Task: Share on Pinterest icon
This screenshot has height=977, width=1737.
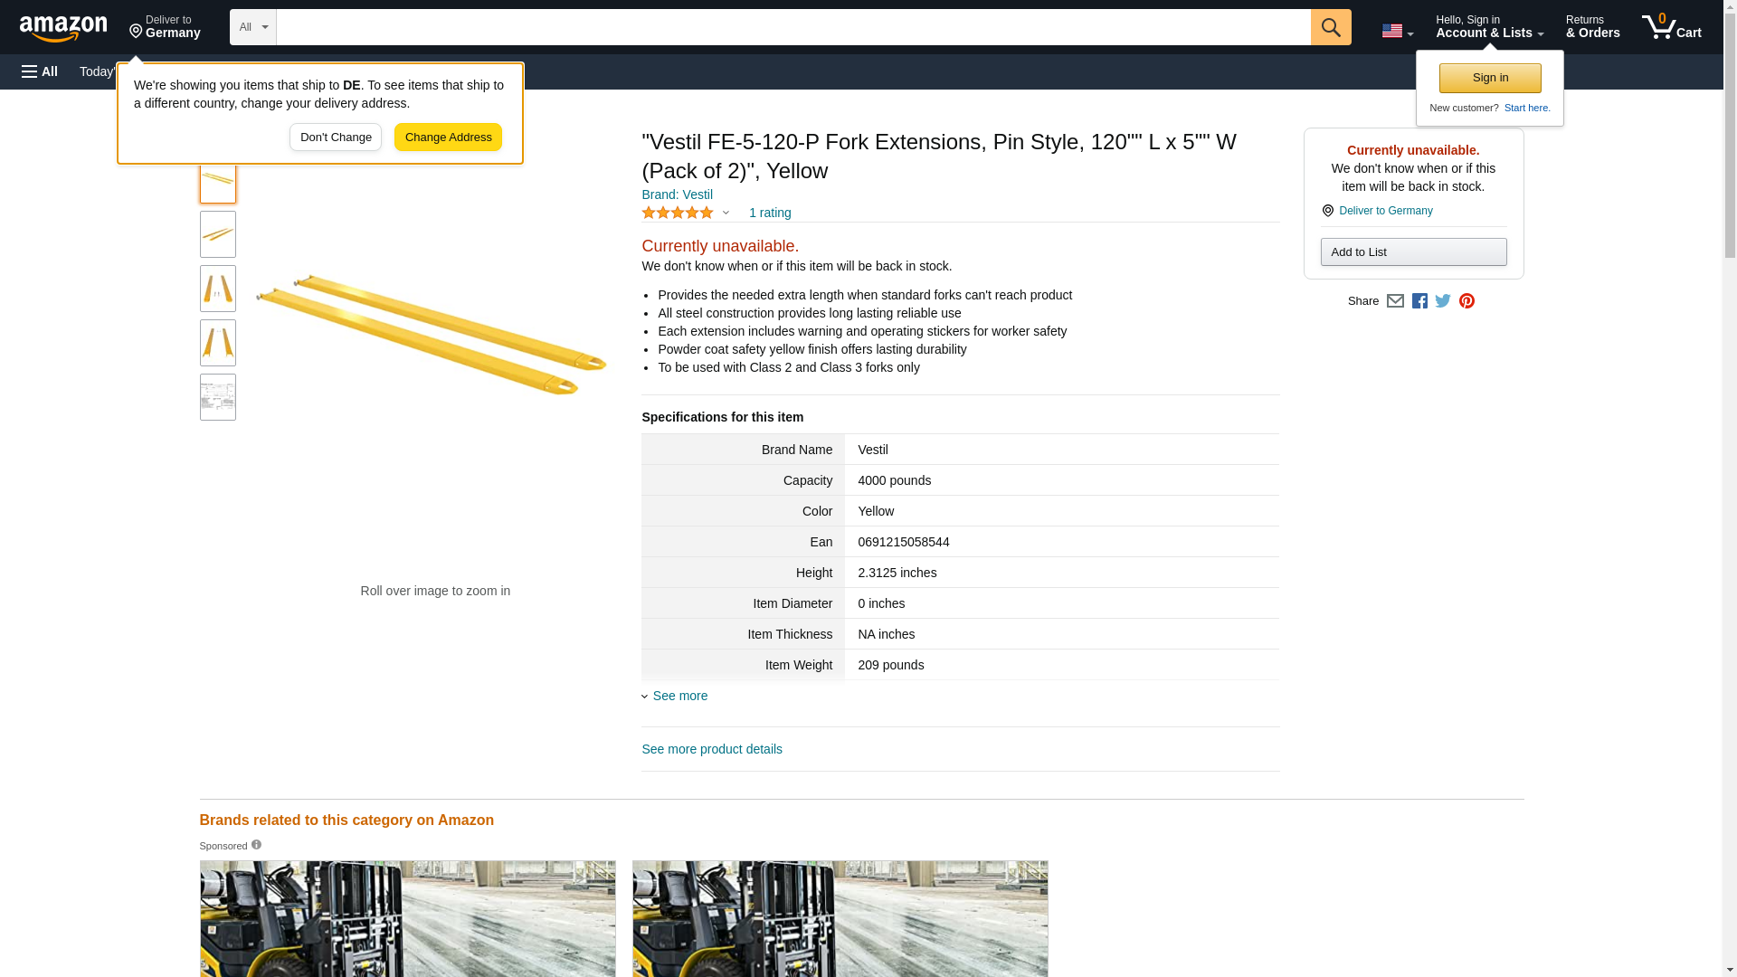Action: coord(1466,301)
